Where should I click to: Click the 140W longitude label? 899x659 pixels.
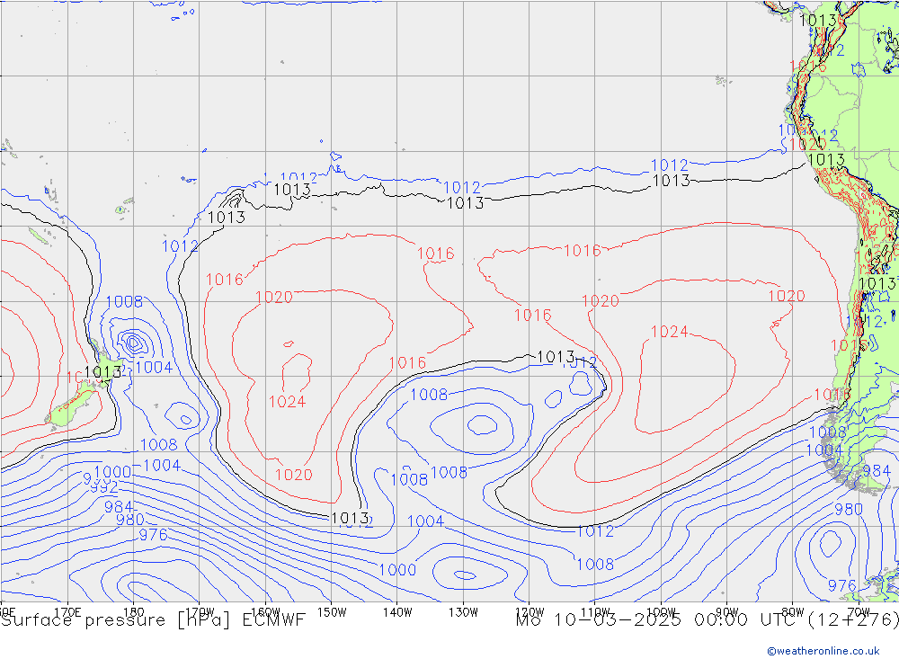coord(397,612)
